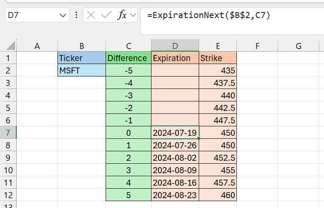Select the Difference cell containing -5
This screenshot has height=208, width=324.
click(128, 70)
